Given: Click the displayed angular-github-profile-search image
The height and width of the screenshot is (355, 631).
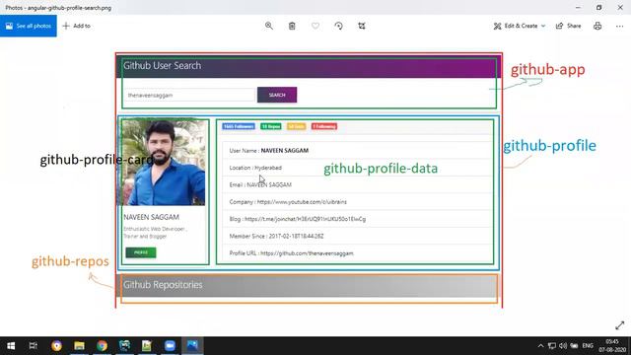Looking at the screenshot, I should tap(309, 180).
